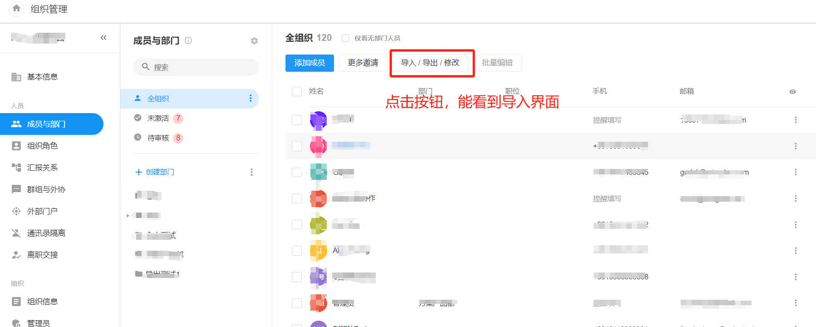
Task: Click 提醒填写 in the dark violet avatar row
Action: click(x=607, y=120)
